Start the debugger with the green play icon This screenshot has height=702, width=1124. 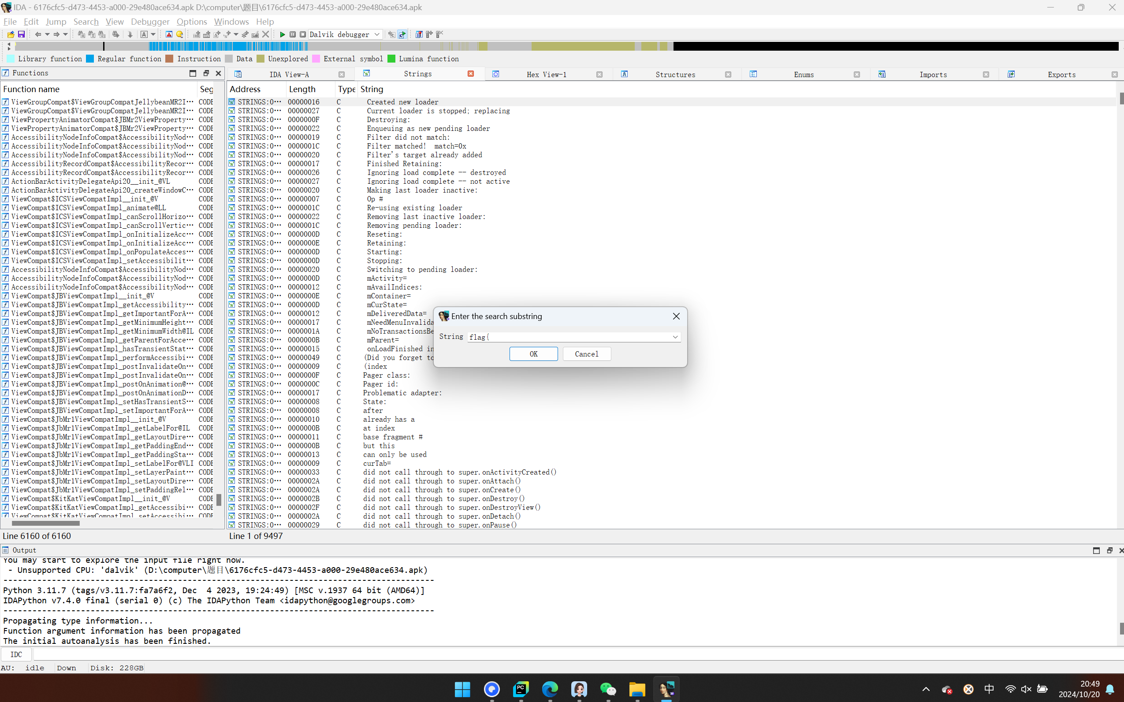pyautogui.click(x=282, y=34)
